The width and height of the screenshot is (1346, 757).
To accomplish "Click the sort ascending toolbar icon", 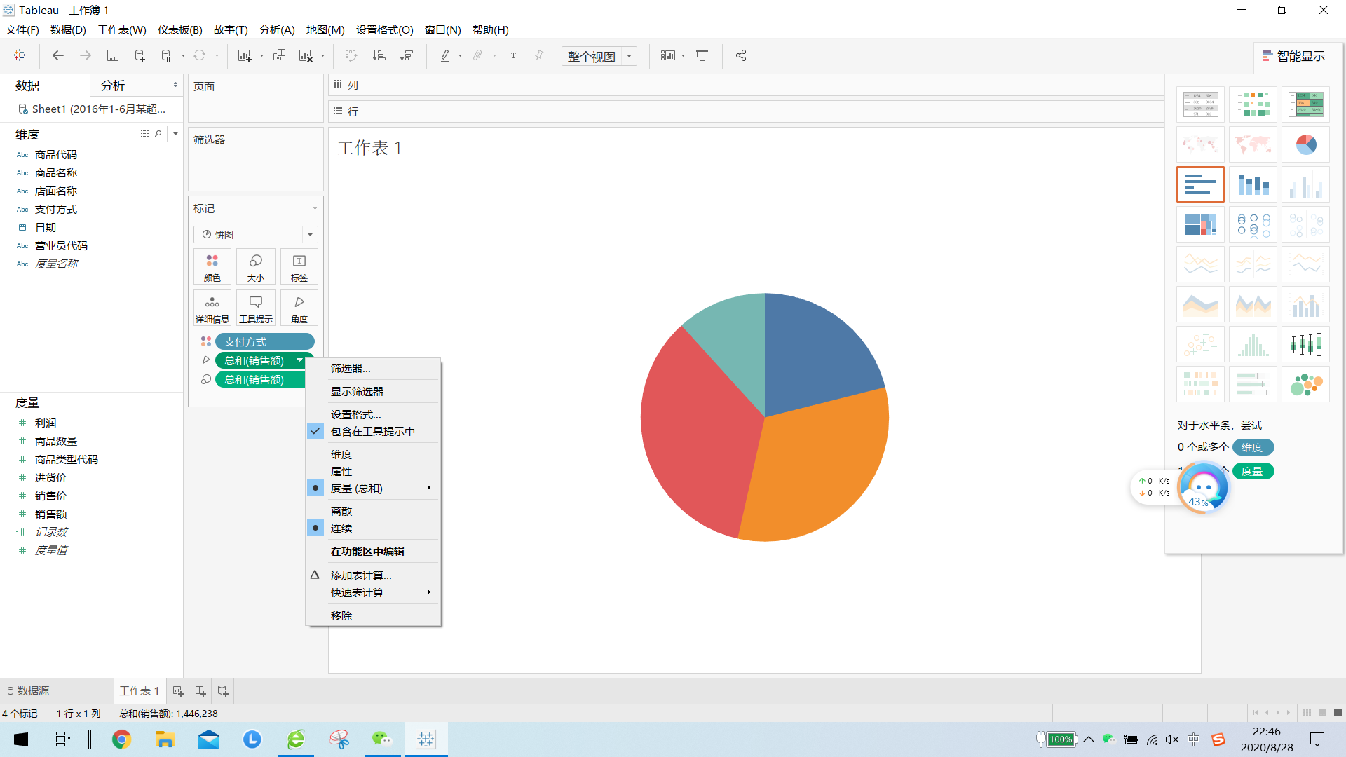I will pos(379,55).
